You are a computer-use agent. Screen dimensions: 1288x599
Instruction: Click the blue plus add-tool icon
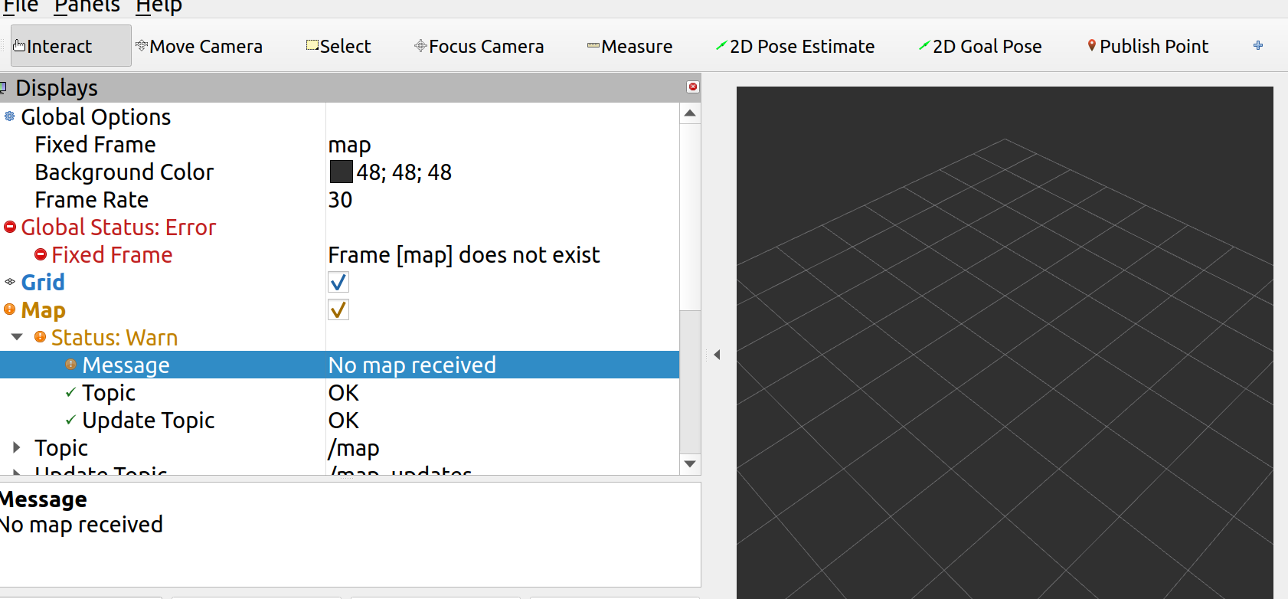click(1258, 45)
